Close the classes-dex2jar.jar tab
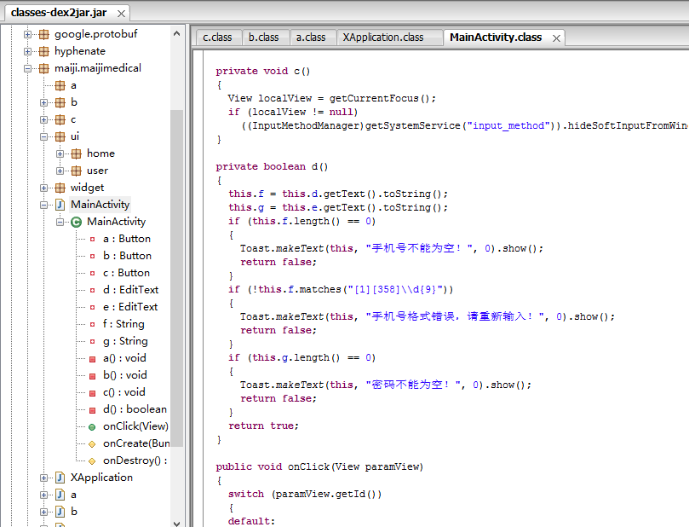 point(120,14)
